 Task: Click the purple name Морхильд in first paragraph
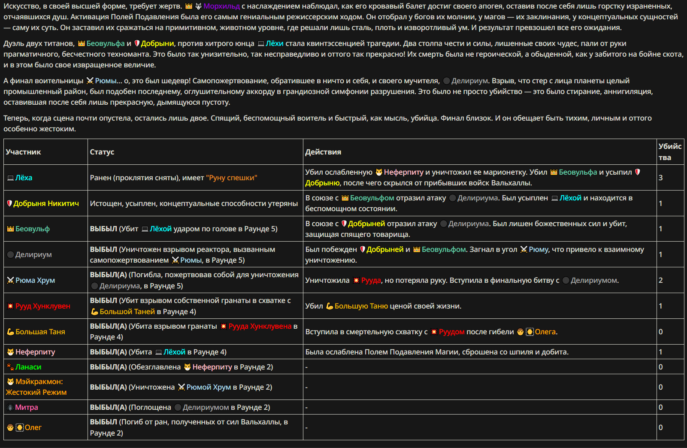point(221,6)
